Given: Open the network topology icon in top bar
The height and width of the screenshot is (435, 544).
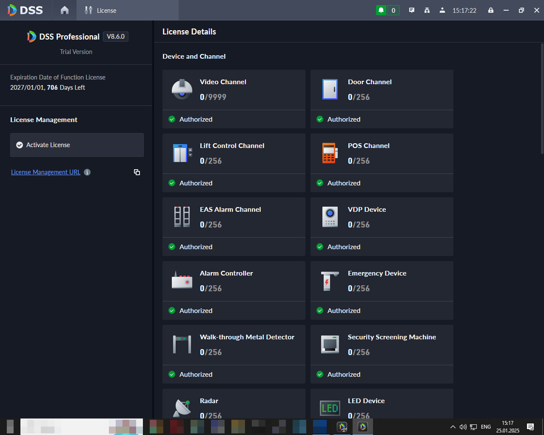Looking at the screenshot, I should (427, 10).
